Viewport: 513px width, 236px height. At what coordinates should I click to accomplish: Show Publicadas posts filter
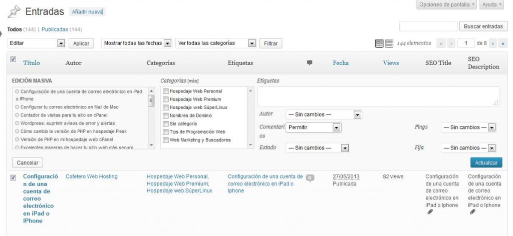click(x=55, y=29)
